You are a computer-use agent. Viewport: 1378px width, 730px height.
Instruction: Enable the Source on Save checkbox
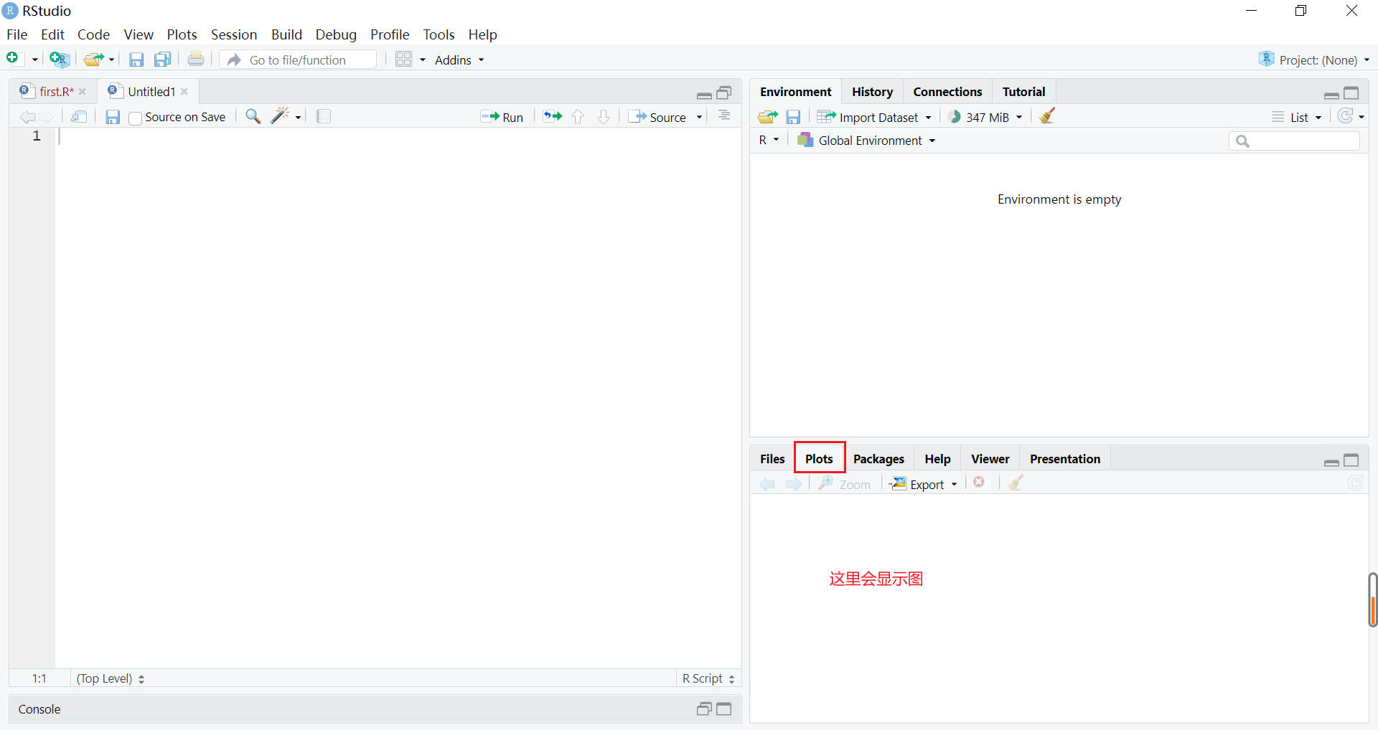click(x=135, y=118)
